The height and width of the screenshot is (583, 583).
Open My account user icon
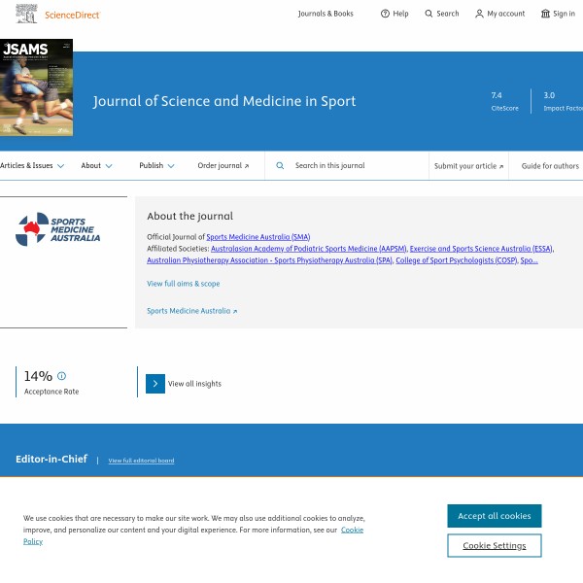pos(479,14)
